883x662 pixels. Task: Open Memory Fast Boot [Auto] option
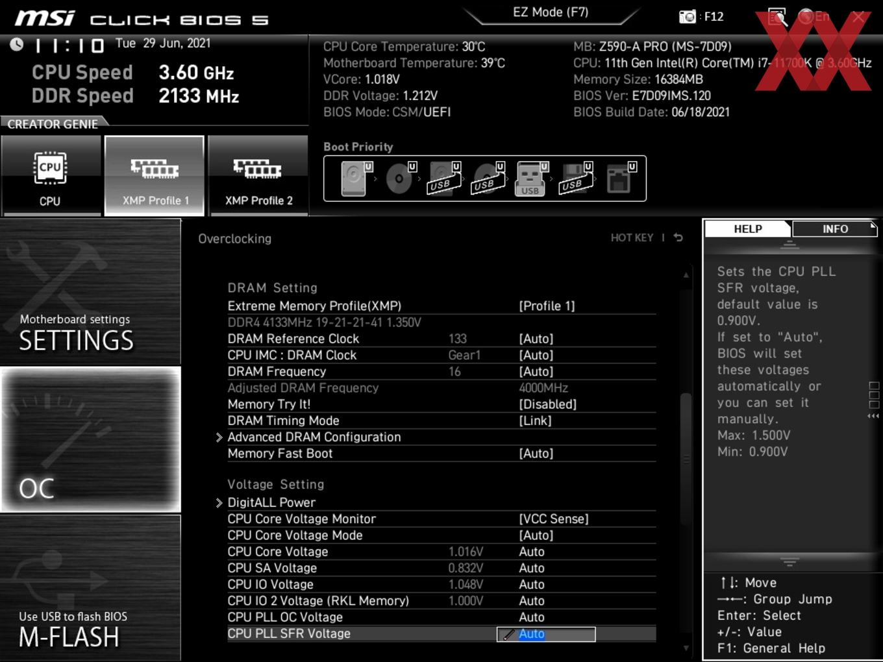pyautogui.click(x=536, y=454)
